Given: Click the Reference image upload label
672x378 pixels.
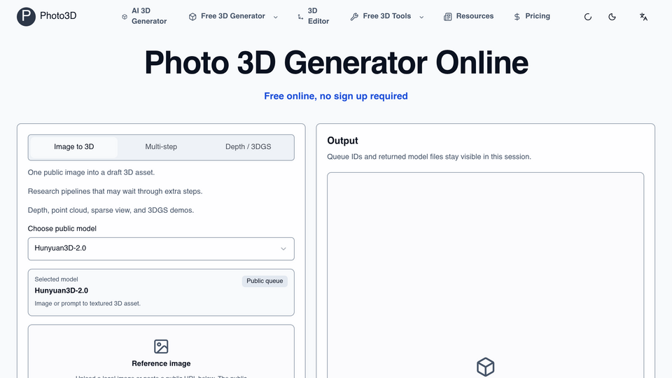Looking at the screenshot, I should 161,363.
